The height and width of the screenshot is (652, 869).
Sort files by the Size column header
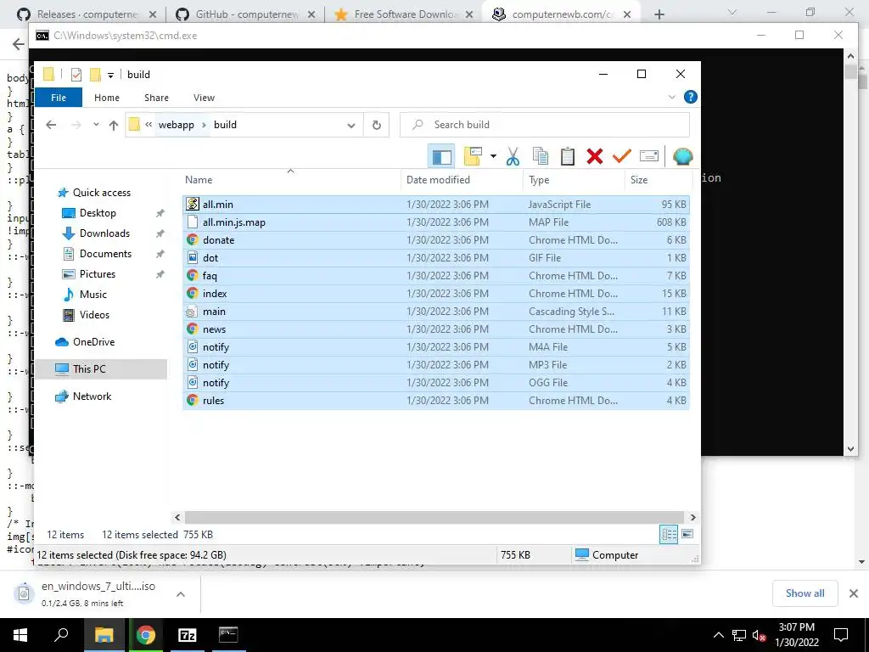tap(659, 180)
